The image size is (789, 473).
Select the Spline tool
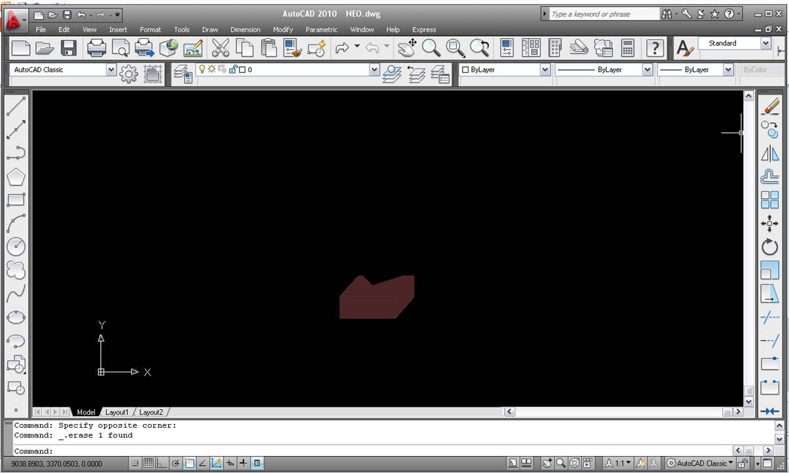click(x=16, y=293)
